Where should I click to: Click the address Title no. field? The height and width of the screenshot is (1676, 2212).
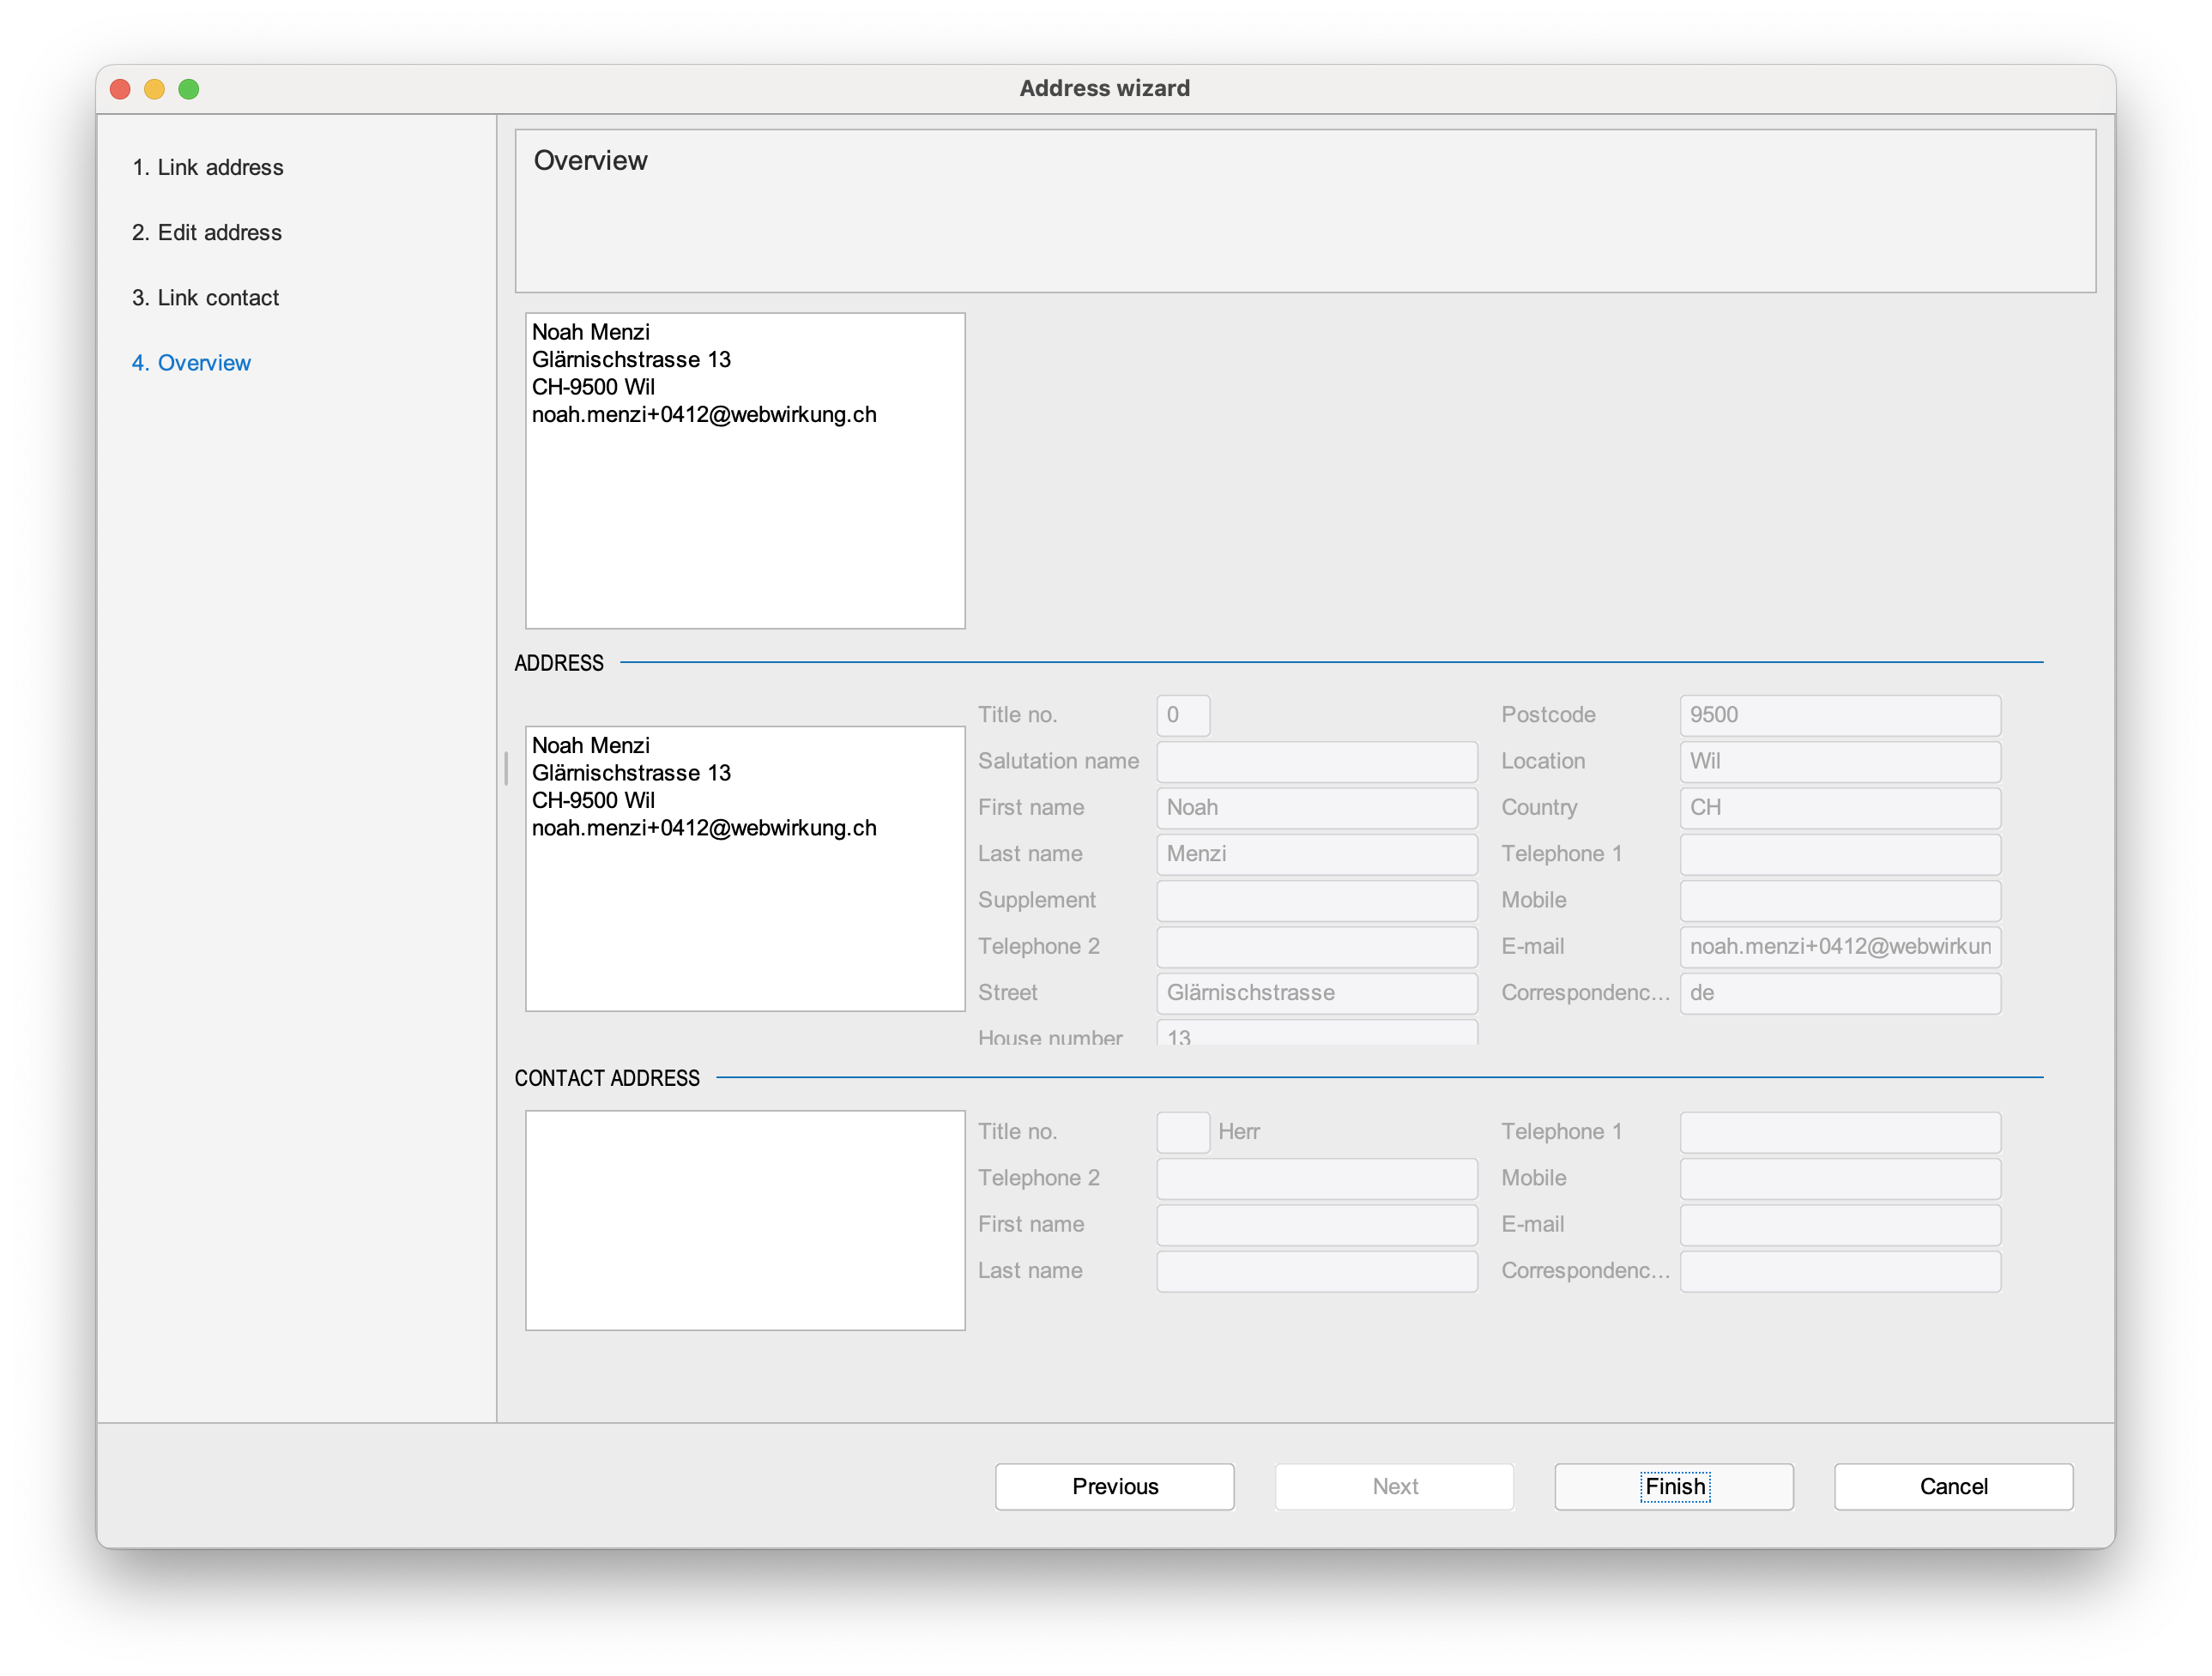pos(1182,714)
